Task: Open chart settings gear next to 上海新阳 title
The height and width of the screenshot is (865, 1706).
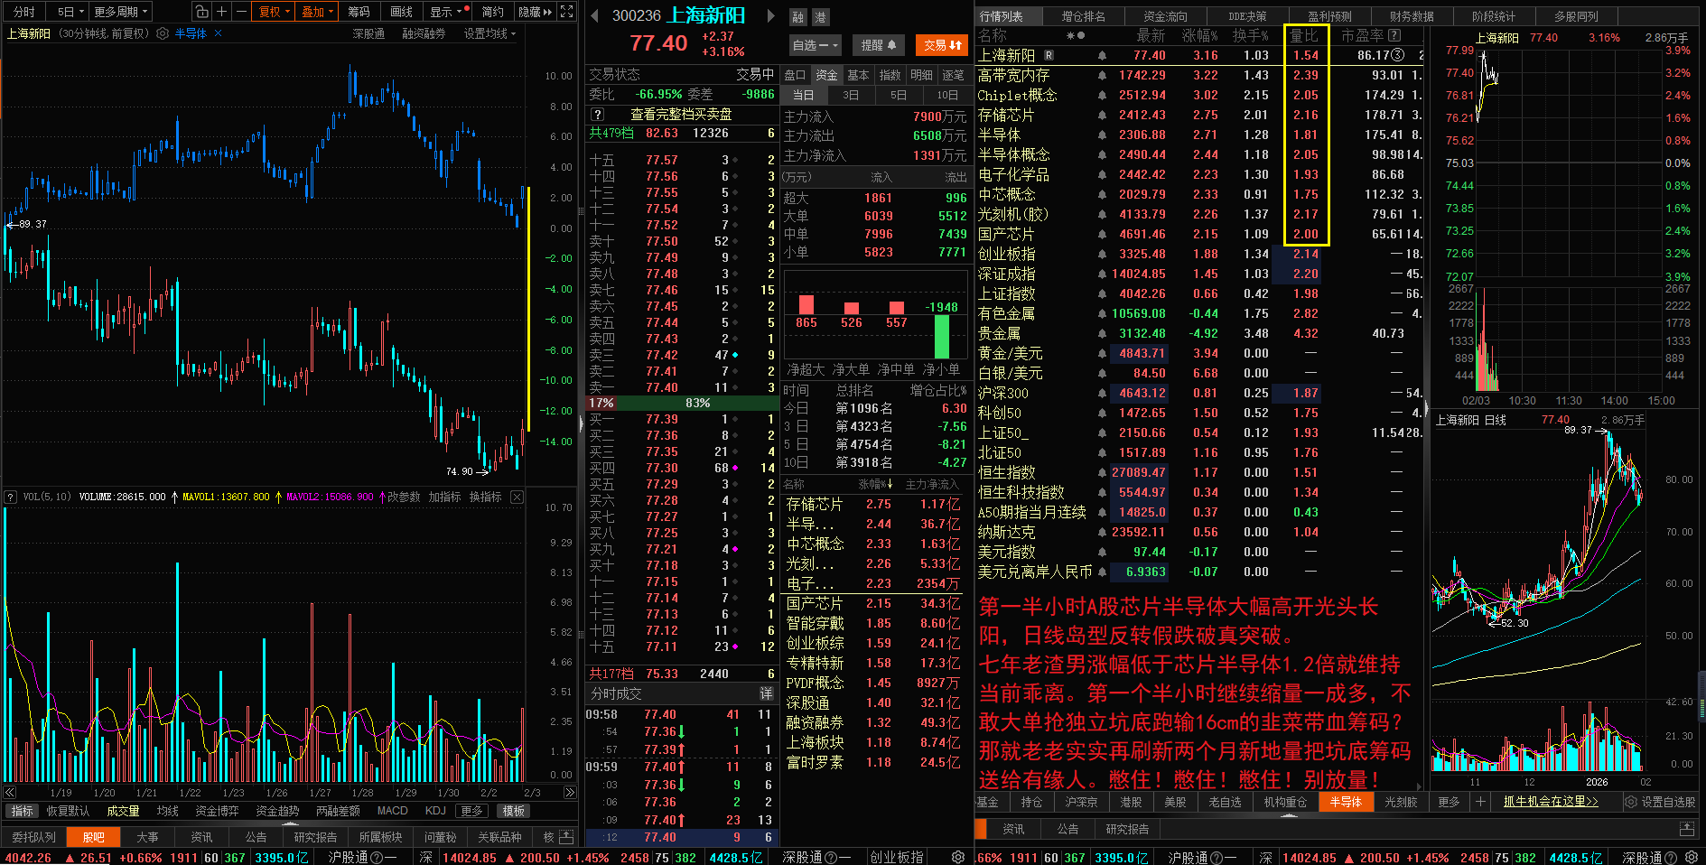Action: (163, 33)
